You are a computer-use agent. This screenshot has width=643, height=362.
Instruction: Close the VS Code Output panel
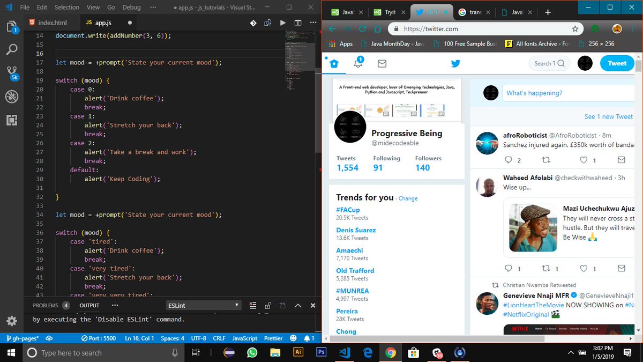click(313, 305)
